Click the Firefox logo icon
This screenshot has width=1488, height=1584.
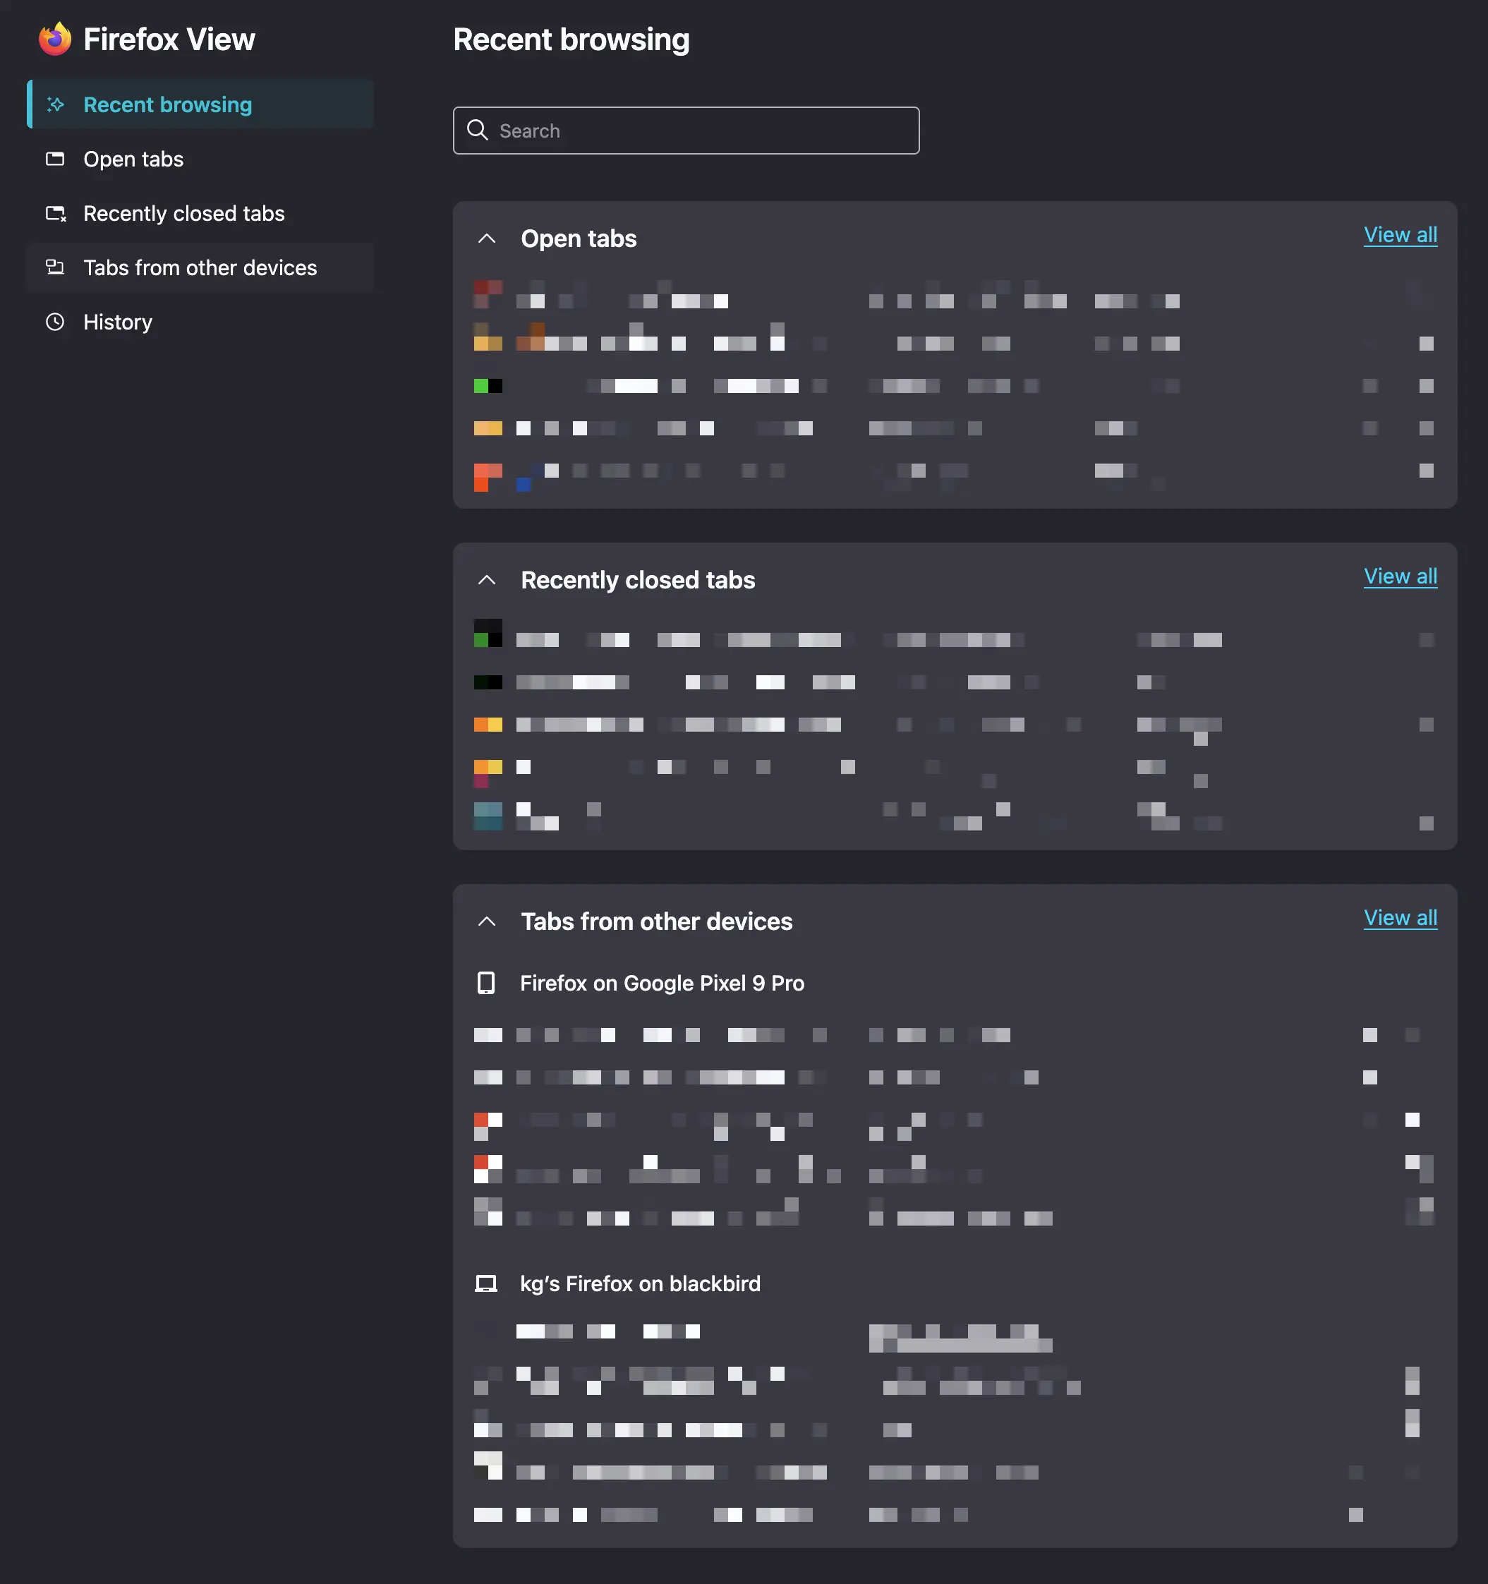(x=54, y=37)
